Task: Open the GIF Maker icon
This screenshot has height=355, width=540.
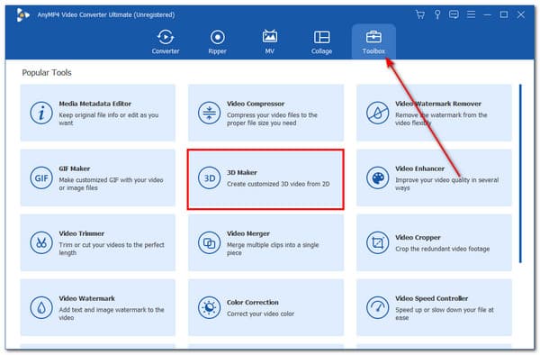Action: pyautogui.click(x=41, y=177)
